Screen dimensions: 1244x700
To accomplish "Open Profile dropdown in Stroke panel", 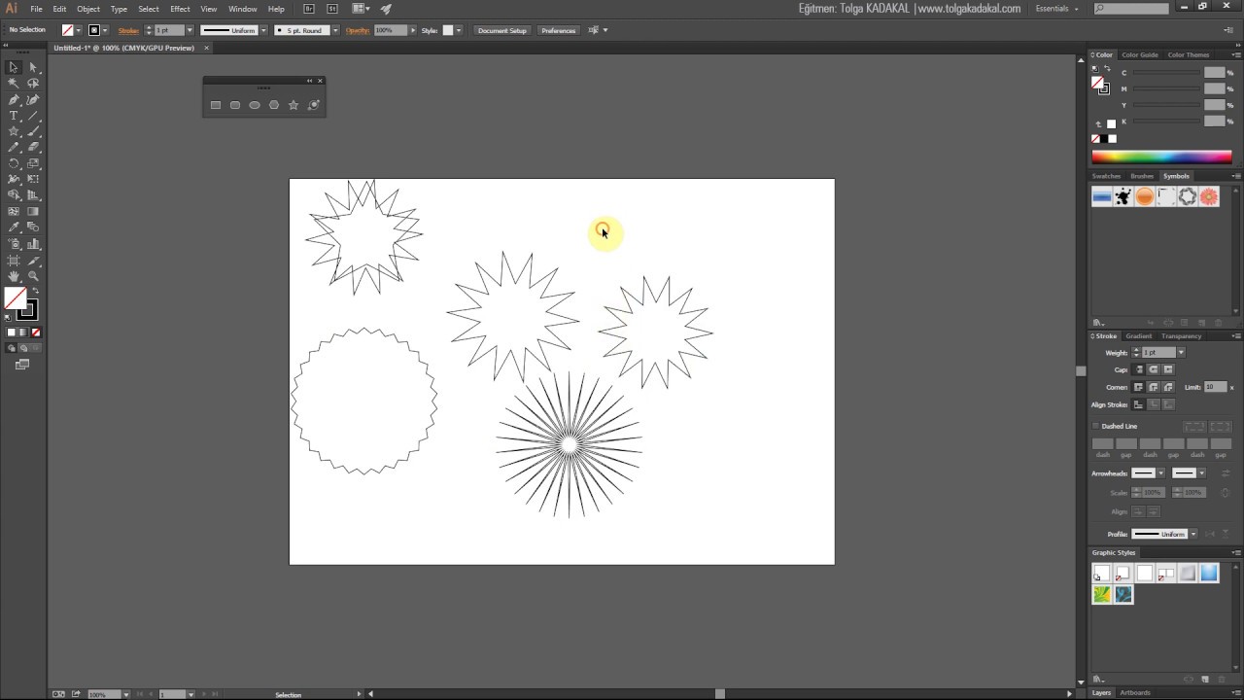I will pos(1192,534).
